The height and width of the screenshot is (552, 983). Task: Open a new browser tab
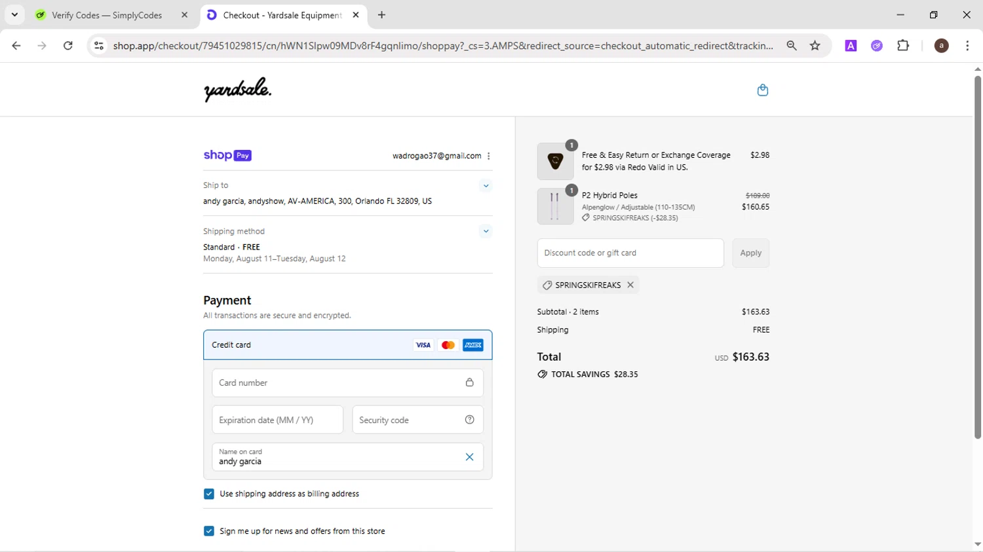coord(382,15)
